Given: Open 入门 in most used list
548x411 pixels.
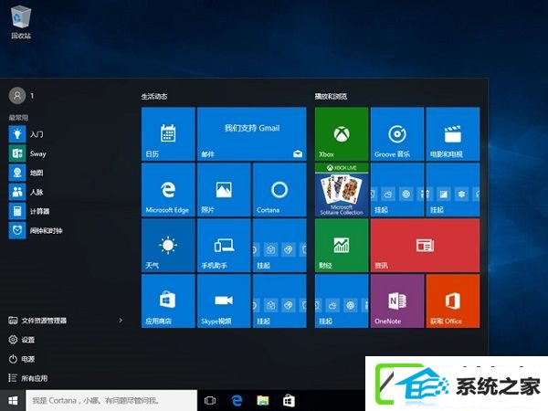Looking at the screenshot, I should tap(67, 134).
